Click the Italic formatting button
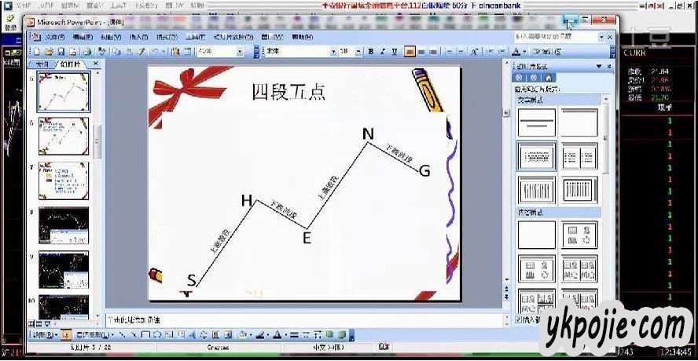 381,52
